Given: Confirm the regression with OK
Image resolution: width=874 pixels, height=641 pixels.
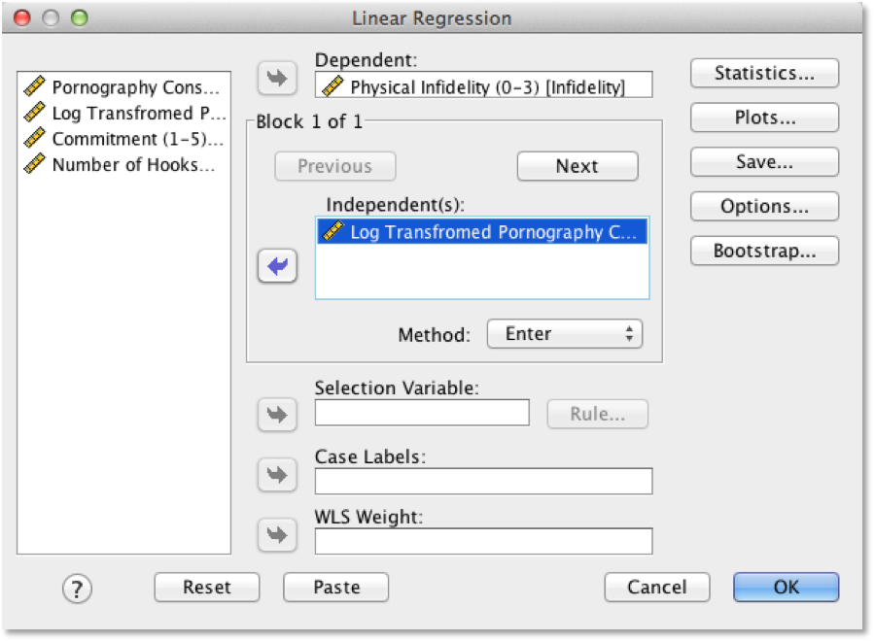Looking at the screenshot, I should 786,587.
